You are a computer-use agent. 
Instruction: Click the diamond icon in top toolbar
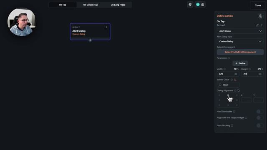(x=190, y=5)
